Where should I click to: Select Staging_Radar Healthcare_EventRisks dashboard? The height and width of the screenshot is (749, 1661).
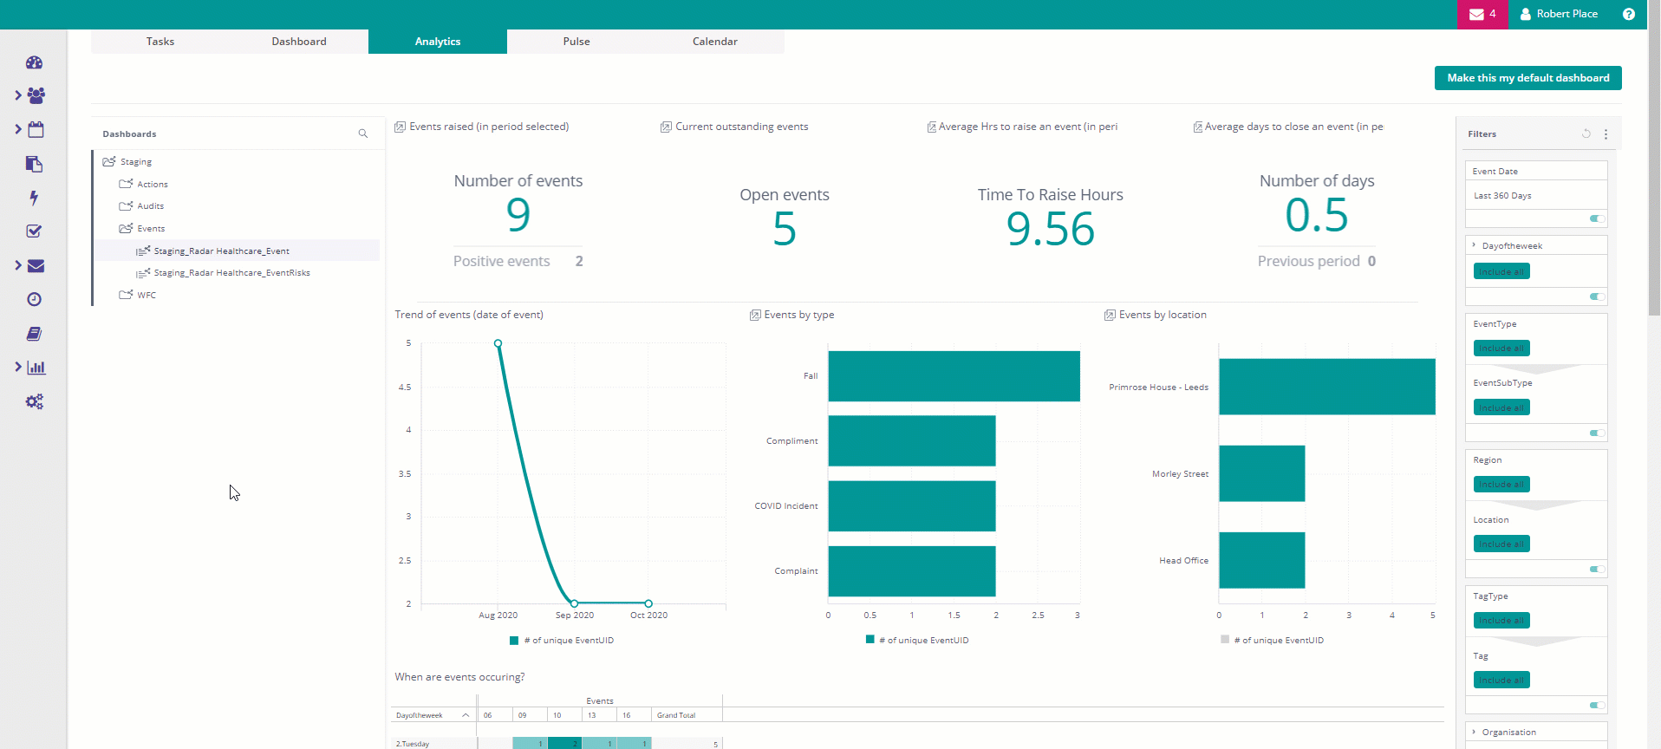click(x=223, y=272)
